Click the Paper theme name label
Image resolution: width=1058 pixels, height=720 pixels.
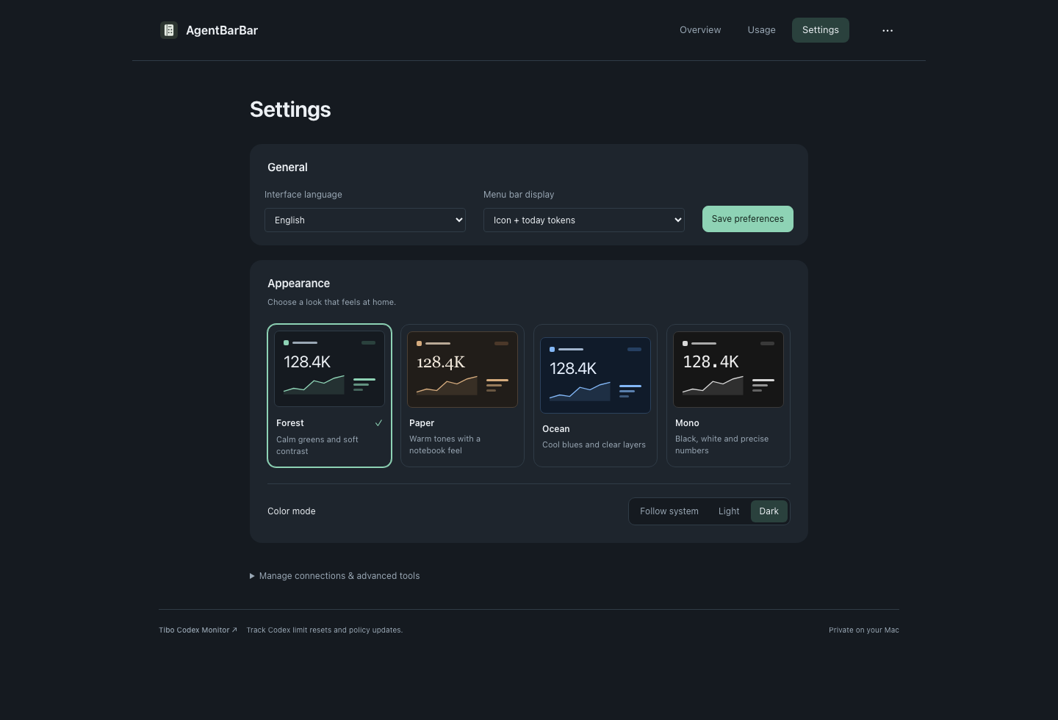(x=422, y=423)
